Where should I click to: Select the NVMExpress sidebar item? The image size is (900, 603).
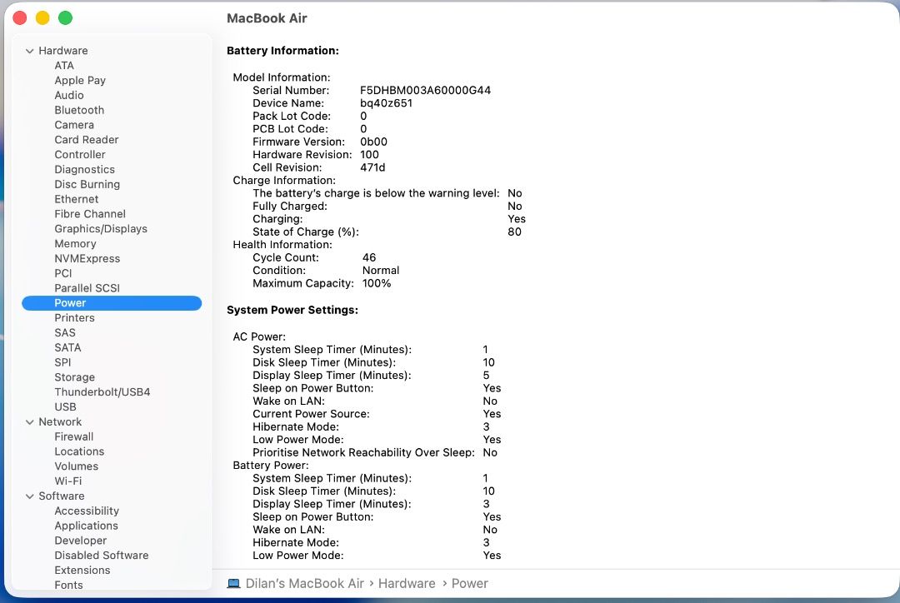[x=87, y=259]
